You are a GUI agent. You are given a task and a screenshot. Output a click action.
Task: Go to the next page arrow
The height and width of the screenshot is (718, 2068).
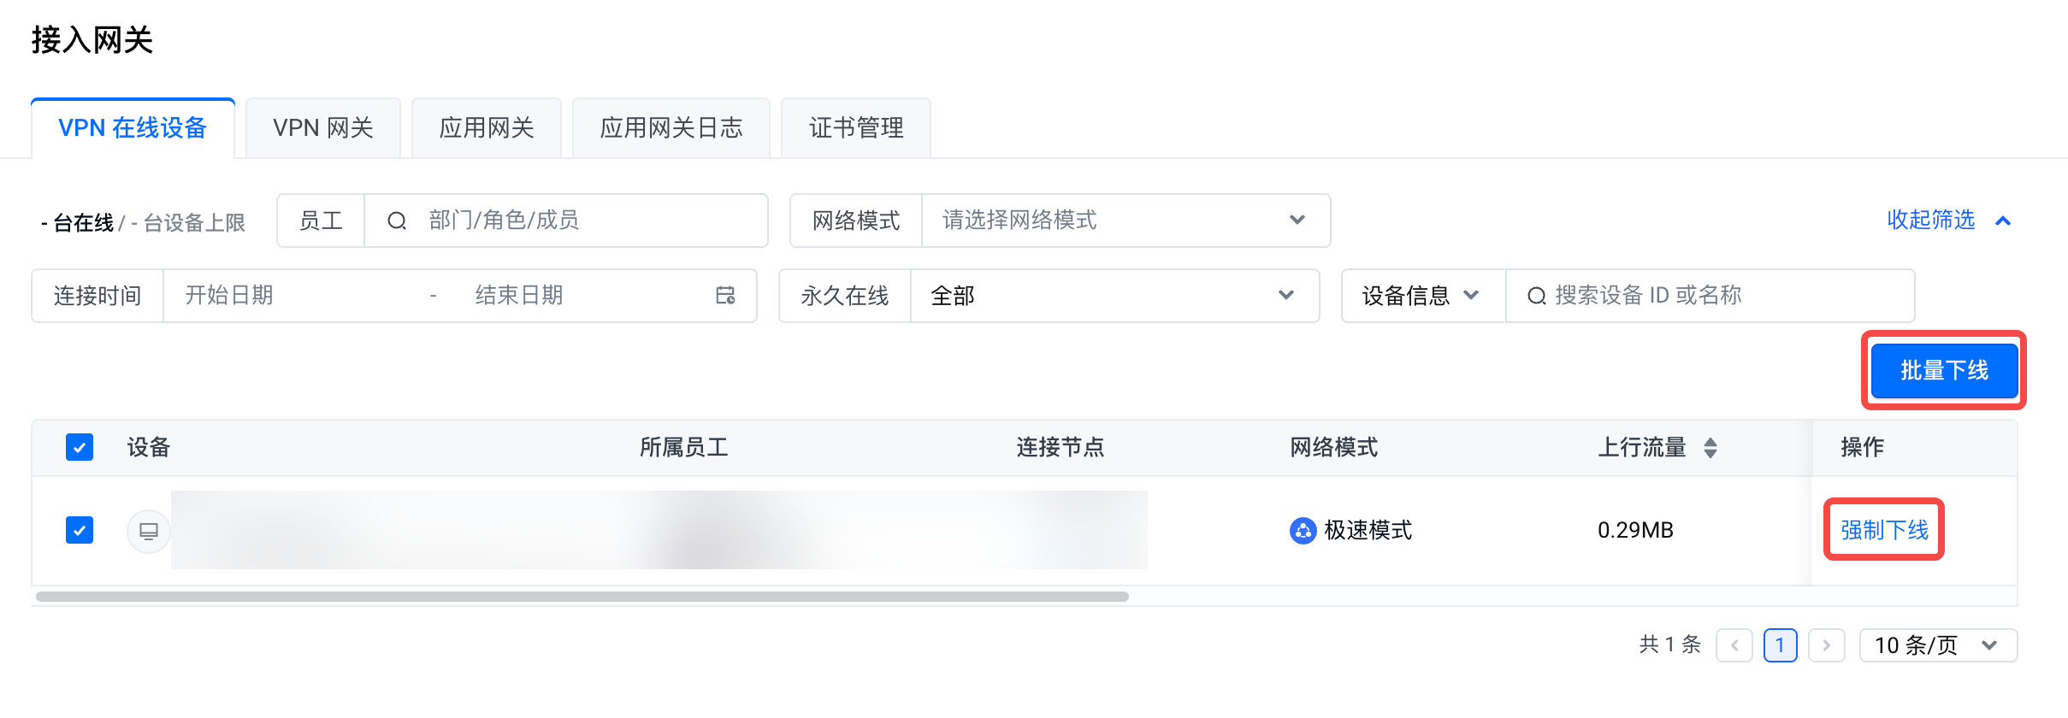(1826, 645)
